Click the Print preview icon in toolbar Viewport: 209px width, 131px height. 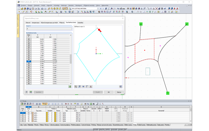38,9
